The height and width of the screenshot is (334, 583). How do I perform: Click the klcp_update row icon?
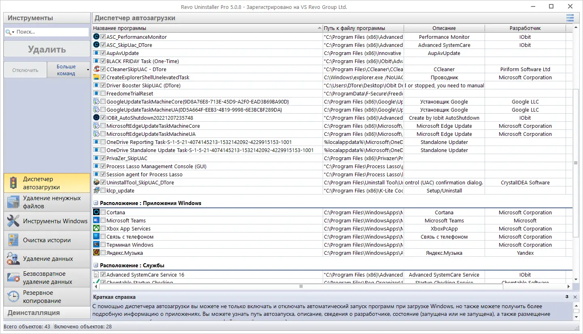click(96, 190)
